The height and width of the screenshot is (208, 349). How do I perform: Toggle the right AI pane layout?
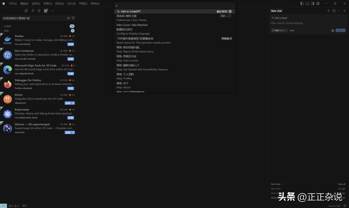(312, 4)
